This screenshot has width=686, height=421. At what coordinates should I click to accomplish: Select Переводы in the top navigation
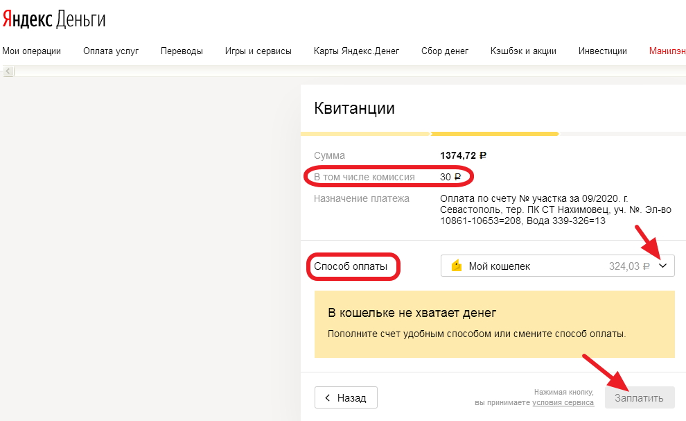click(182, 51)
